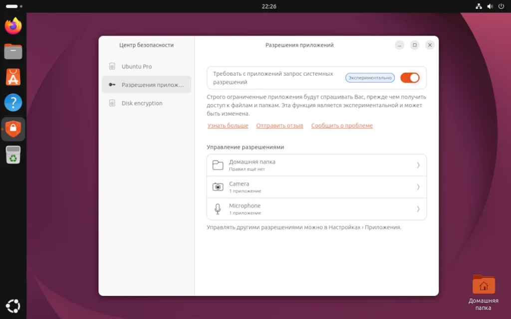
Task: Click the Activities pill in top-left corner
Action: 13,6
